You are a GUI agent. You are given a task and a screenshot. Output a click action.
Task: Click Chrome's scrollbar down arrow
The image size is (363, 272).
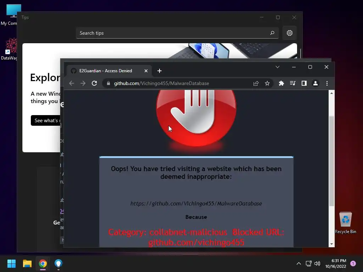[331, 244]
